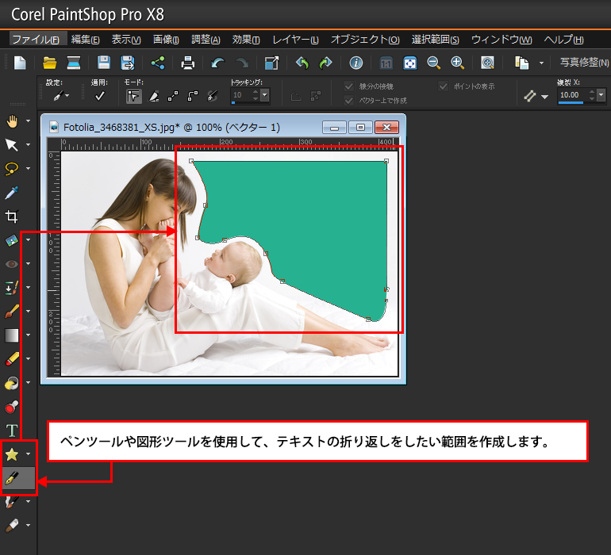Open the 複製 X value dropdown arrow
Image resolution: width=611 pixels, height=555 pixels.
pyautogui.click(x=601, y=94)
